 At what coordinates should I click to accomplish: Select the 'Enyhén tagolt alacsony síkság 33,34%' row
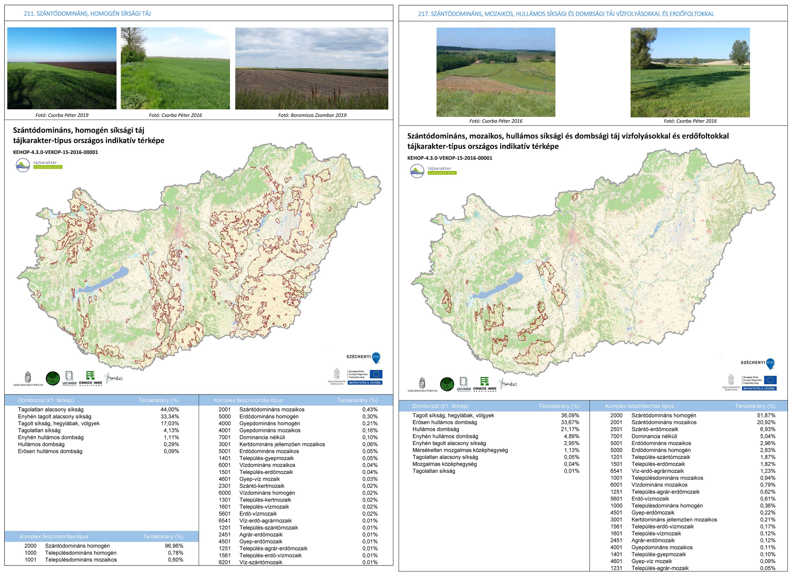tap(99, 417)
